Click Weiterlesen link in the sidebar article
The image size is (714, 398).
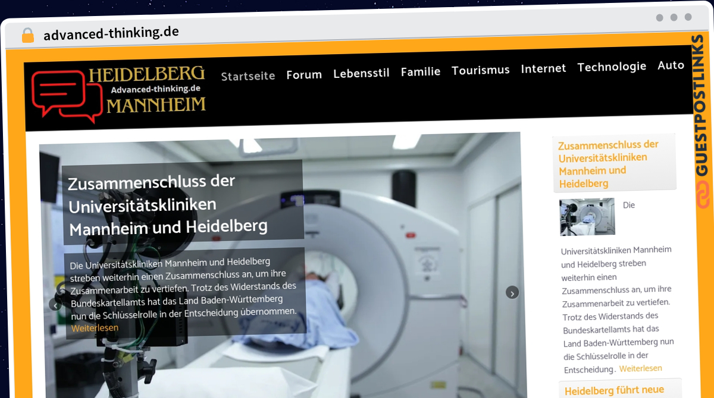(x=641, y=368)
